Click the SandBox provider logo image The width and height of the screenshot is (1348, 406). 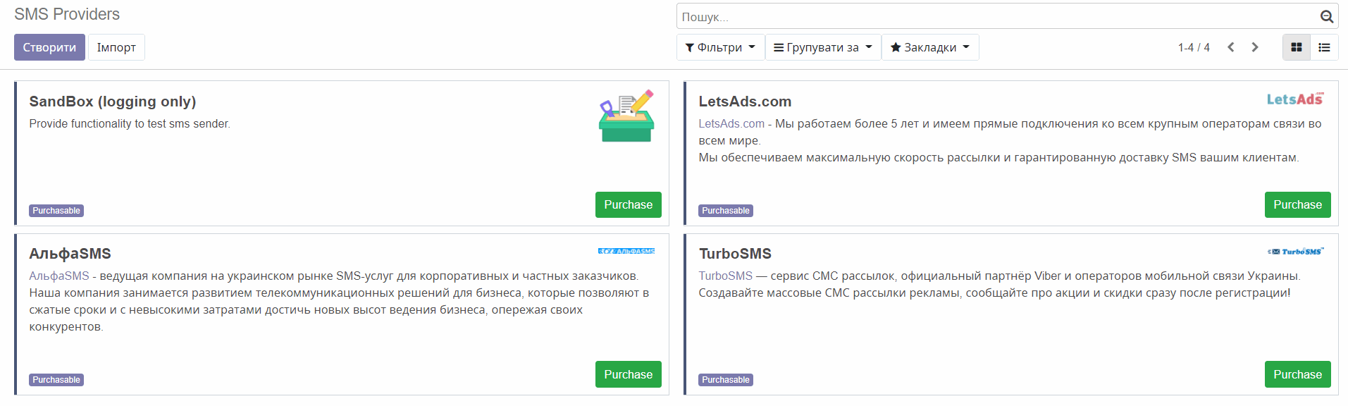click(626, 116)
